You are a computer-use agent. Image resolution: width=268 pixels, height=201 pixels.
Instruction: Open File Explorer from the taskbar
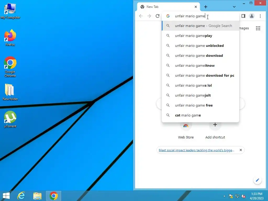coord(37,196)
